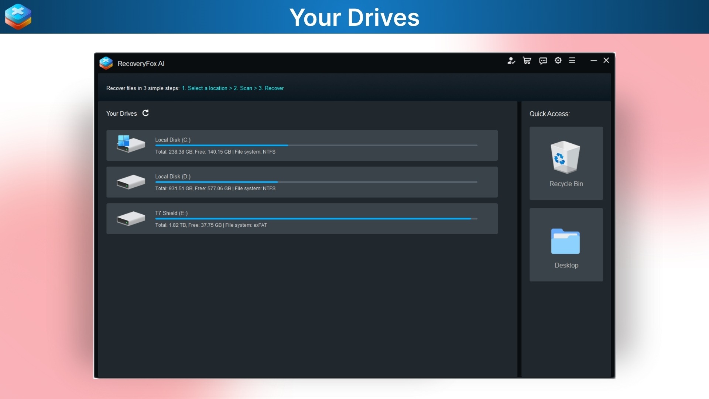Select the Recycle Bin panel label

(566, 184)
